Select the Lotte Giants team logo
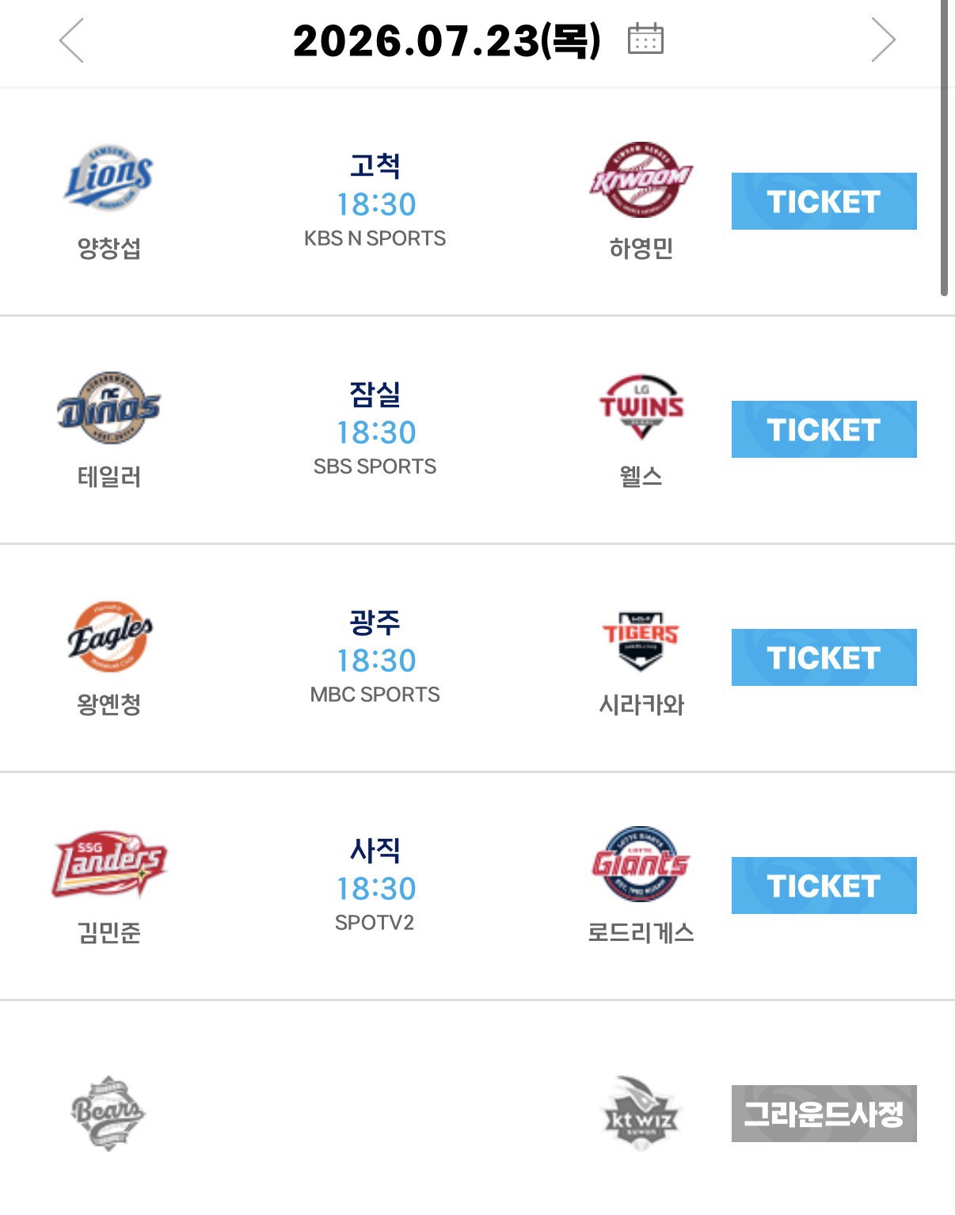The width and height of the screenshot is (955, 1215). click(x=641, y=863)
